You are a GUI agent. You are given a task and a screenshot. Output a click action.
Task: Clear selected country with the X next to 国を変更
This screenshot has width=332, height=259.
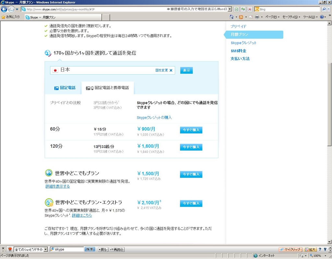(x=171, y=70)
